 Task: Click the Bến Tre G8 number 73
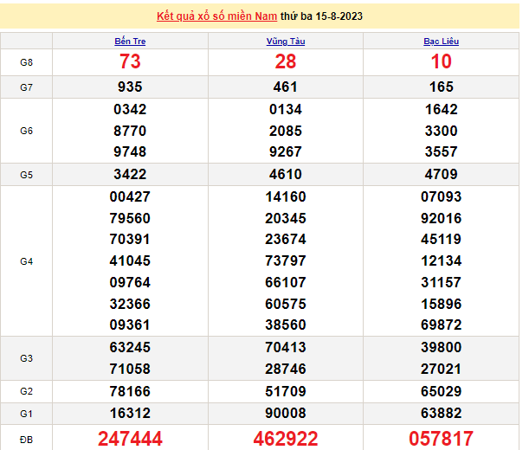130,61
